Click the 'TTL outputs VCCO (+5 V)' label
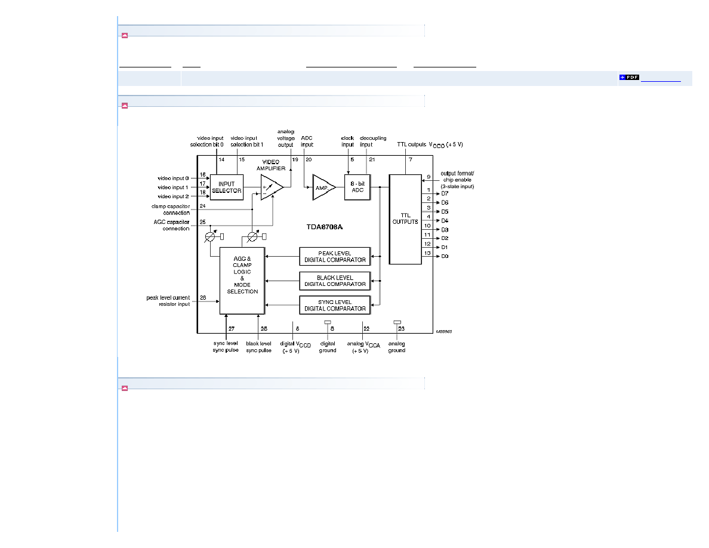The width and height of the screenshot is (709, 548). [x=430, y=144]
